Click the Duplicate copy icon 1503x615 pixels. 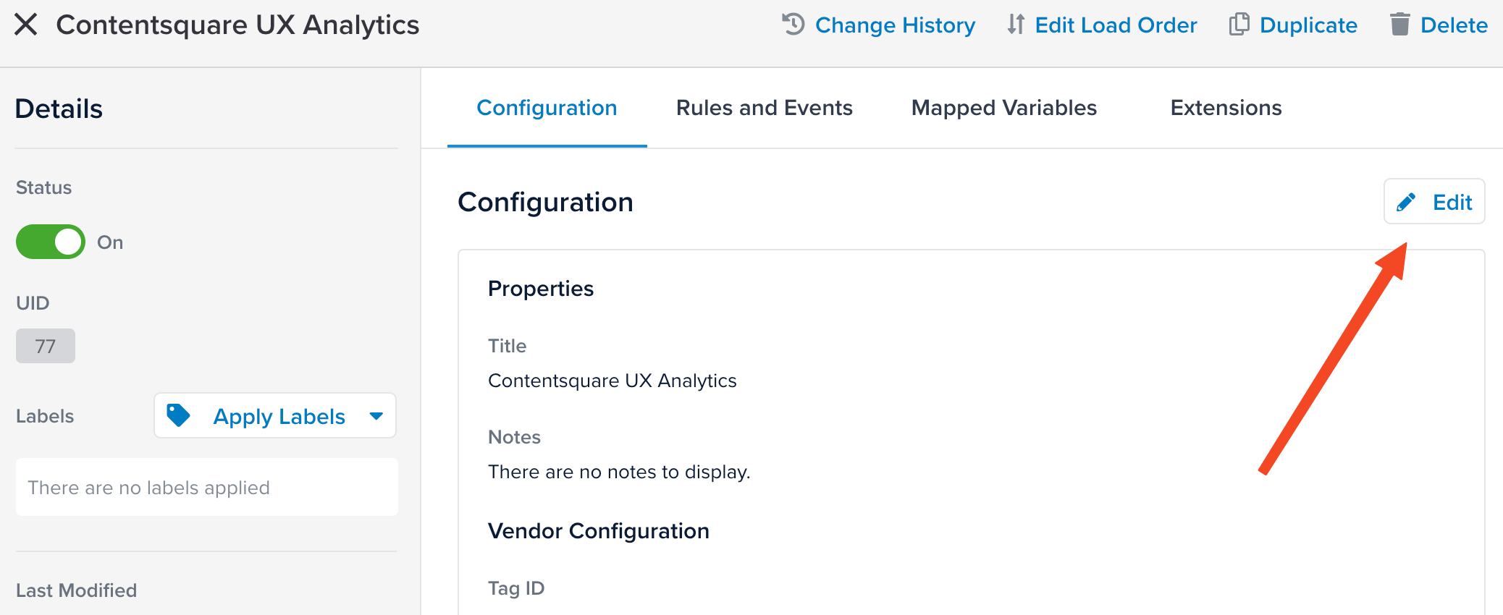pyautogui.click(x=1239, y=25)
